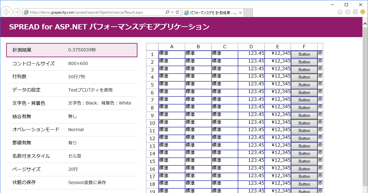The image size is (368, 193).
Task: Select row header 1
Action: pos(152,54)
